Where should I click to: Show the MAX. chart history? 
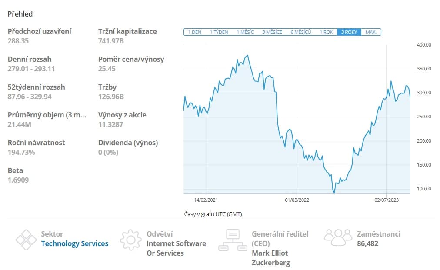[x=371, y=32]
